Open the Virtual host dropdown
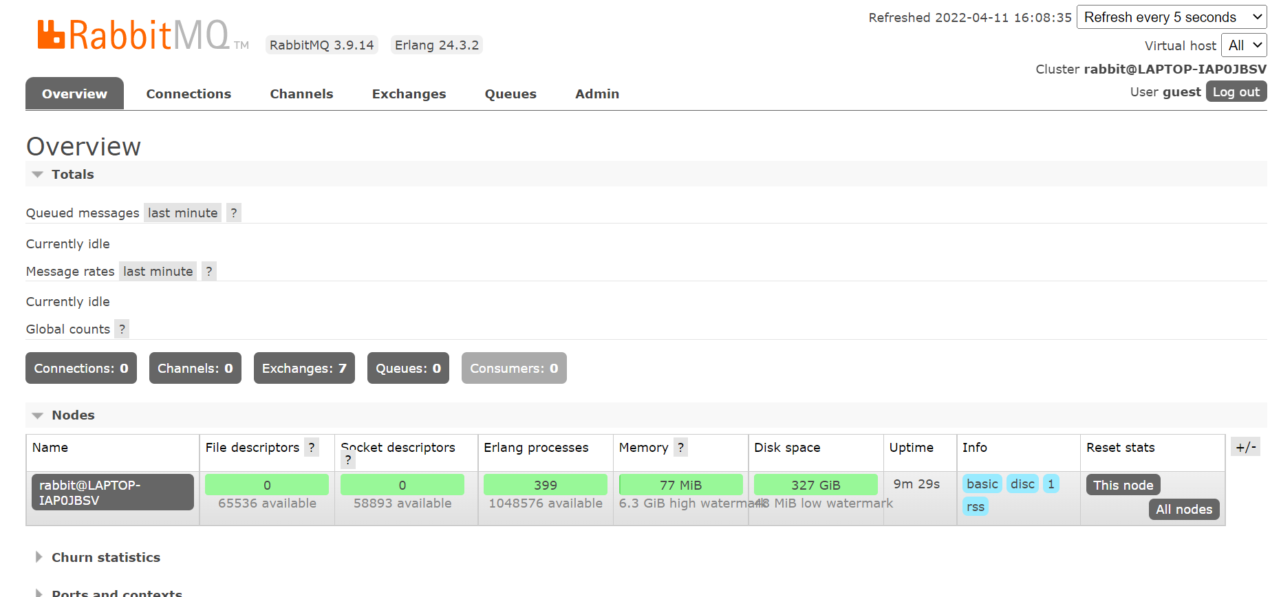The width and height of the screenshot is (1270, 597). [1244, 45]
